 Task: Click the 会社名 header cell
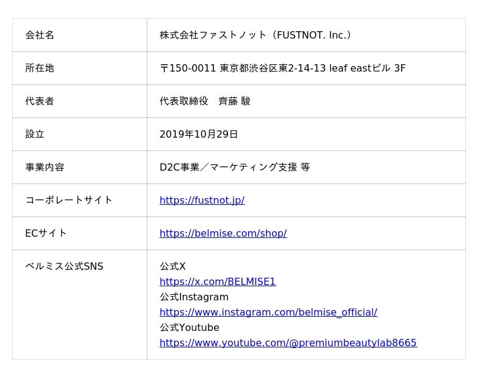(x=40, y=35)
